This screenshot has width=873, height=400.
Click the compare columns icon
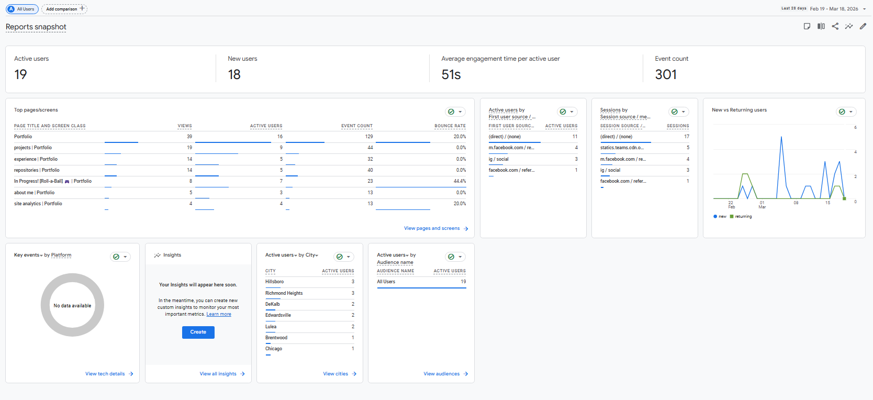pyautogui.click(x=821, y=26)
